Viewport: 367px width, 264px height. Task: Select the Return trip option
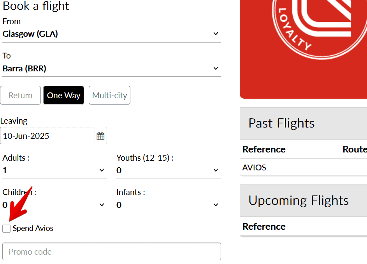pyautogui.click(x=21, y=95)
